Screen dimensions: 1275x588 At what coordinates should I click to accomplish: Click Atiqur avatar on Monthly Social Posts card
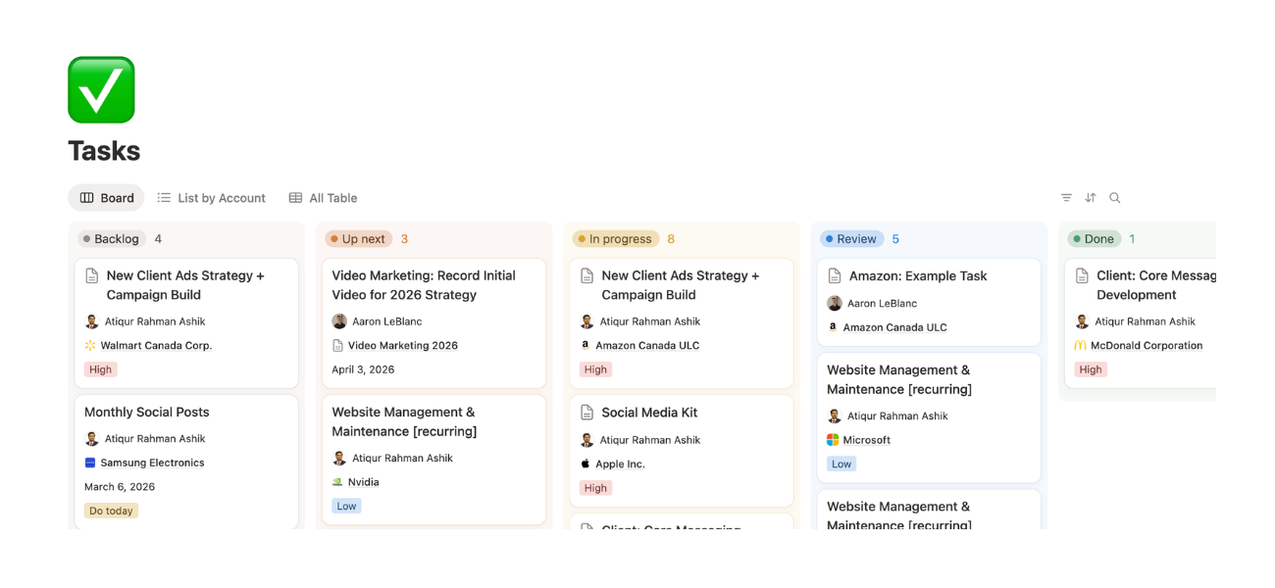click(92, 439)
